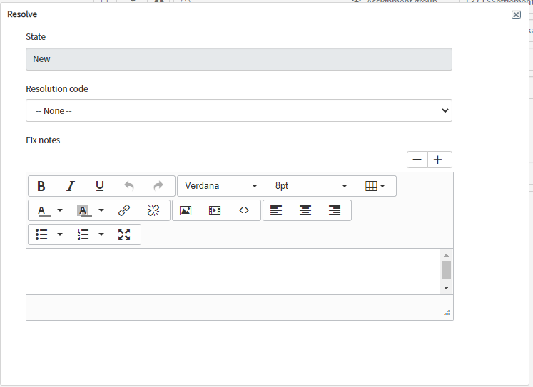Click the remove link icon

click(x=153, y=210)
